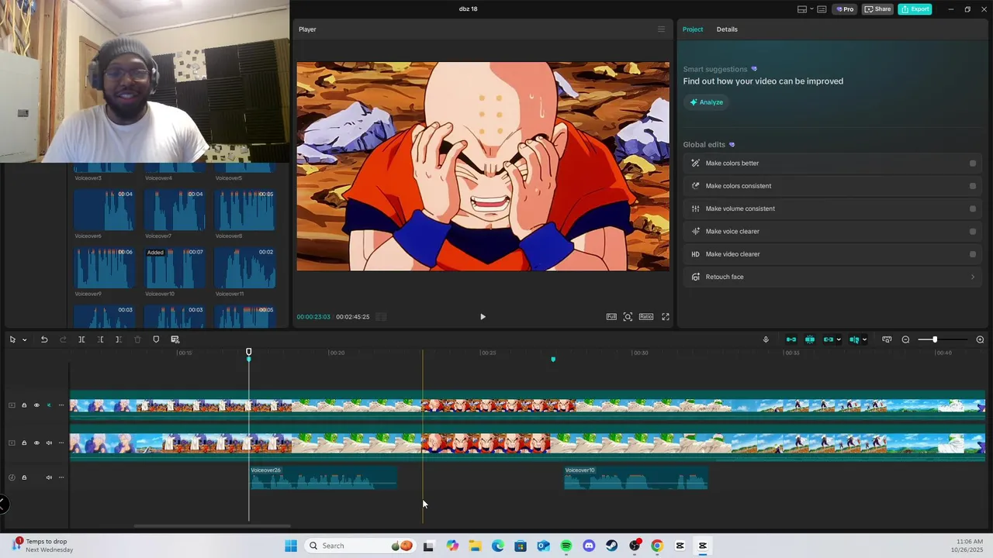Toggle clip linkage in timeline toolbar
Viewport: 993px width, 558px height.
tap(828, 339)
